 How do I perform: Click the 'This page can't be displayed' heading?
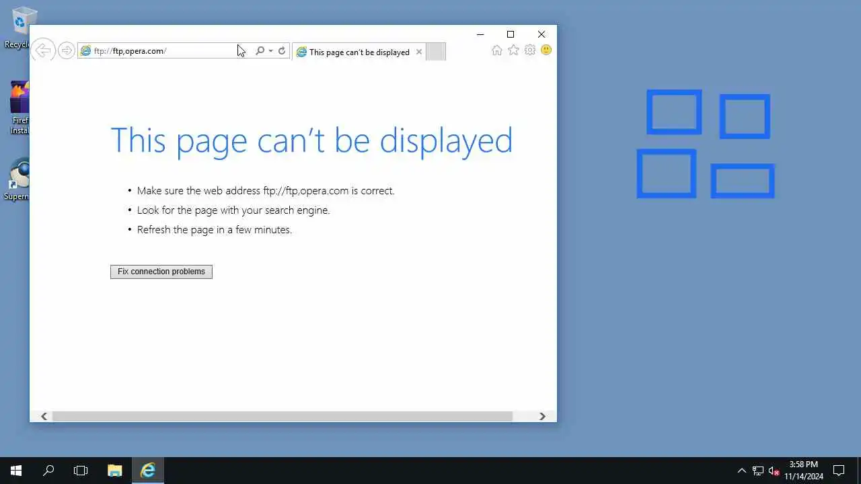(x=311, y=140)
